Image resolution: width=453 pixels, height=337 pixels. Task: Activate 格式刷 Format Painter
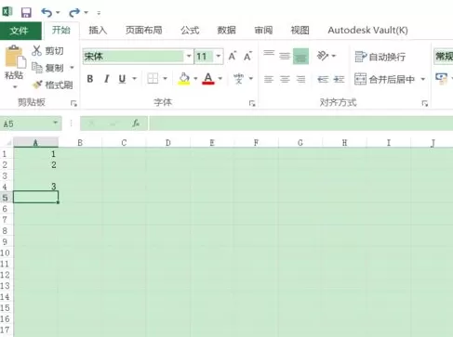(53, 84)
